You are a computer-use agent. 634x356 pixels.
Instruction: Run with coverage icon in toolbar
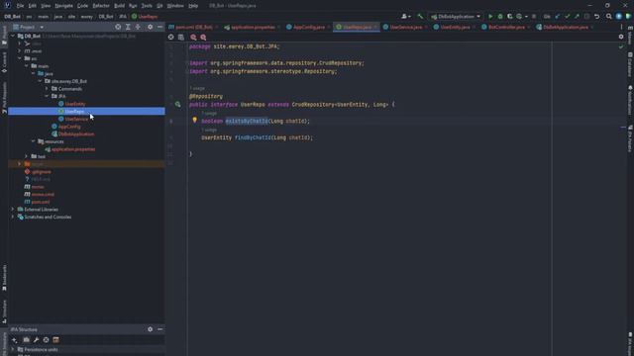click(510, 17)
